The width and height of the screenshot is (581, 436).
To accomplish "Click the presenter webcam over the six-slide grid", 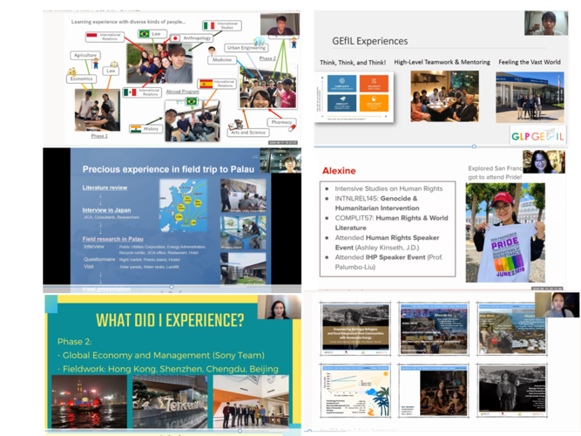I will (557, 304).
